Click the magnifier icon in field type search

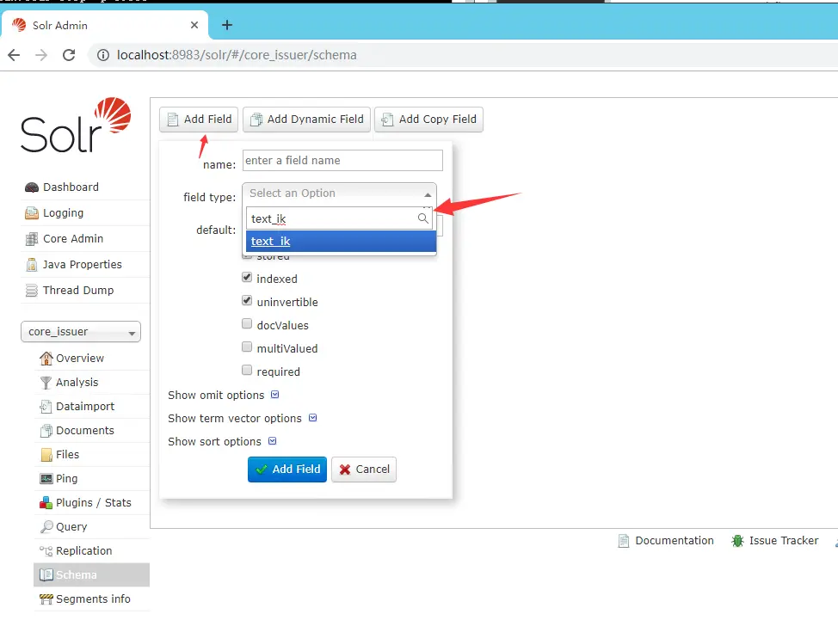click(422, 218)
